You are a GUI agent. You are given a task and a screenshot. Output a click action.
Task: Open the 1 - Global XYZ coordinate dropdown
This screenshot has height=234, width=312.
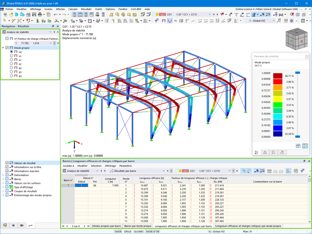click(260, 21)
